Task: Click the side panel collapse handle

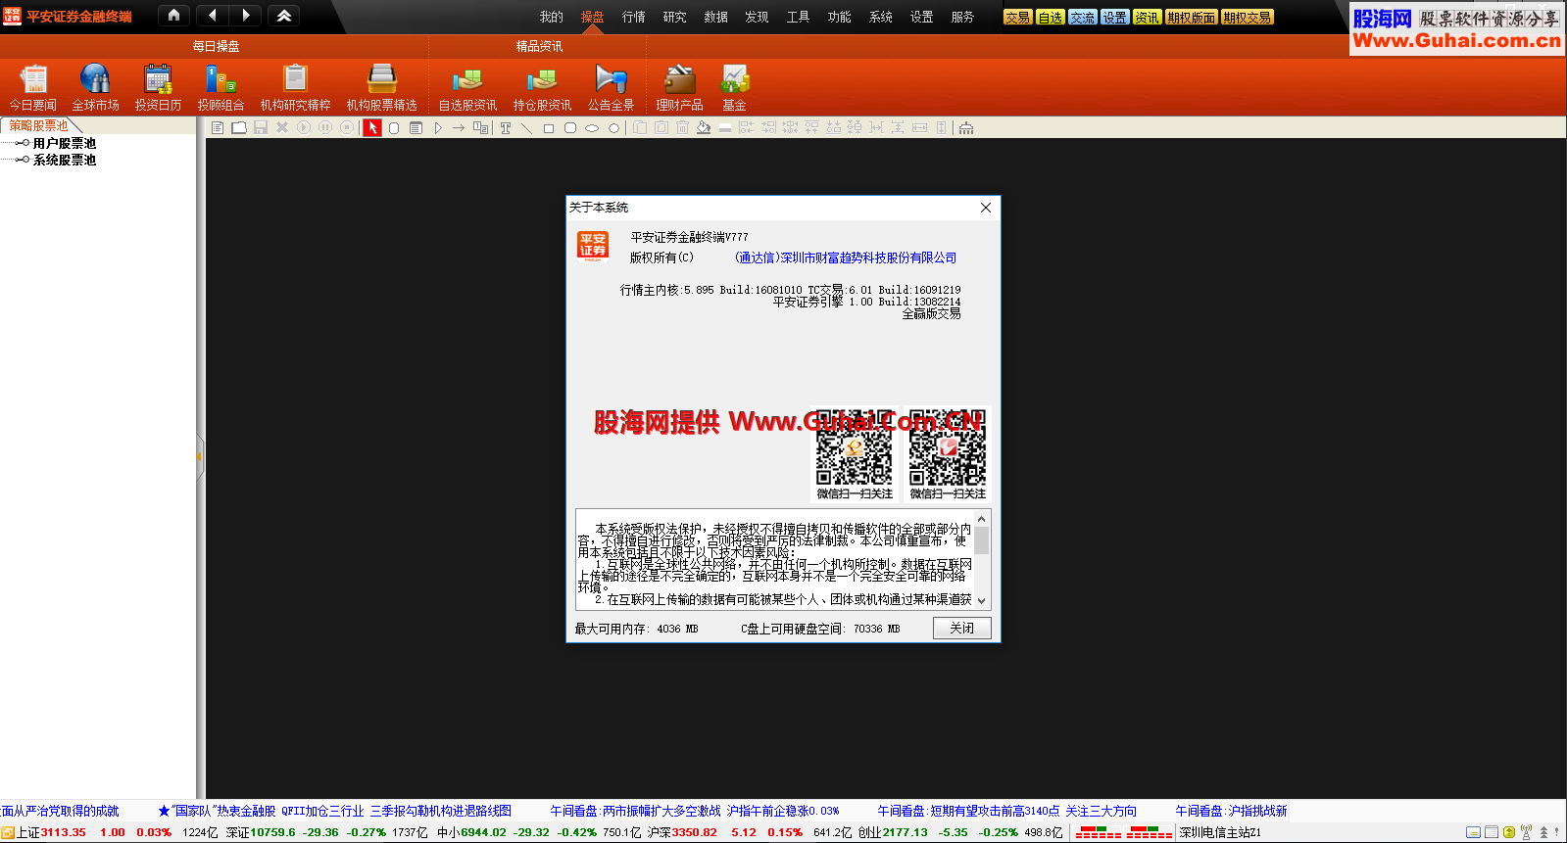Action: (200, 457)
